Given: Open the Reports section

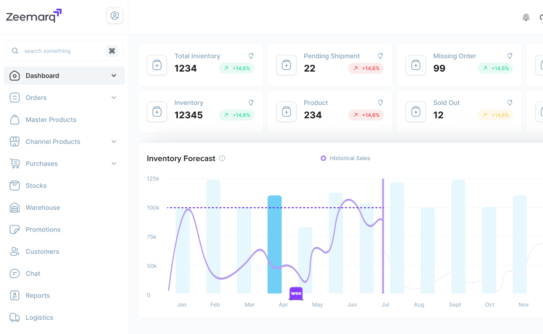Looking at the screenshot, I should click(38, 296).
